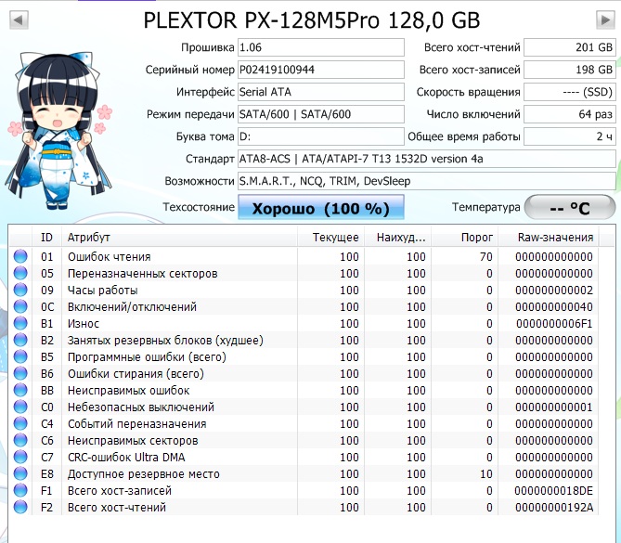Click the Стандарт field ATA8-ACS
Image resolution: width=621 pixels, height=543 pixels.
(427, 159)
